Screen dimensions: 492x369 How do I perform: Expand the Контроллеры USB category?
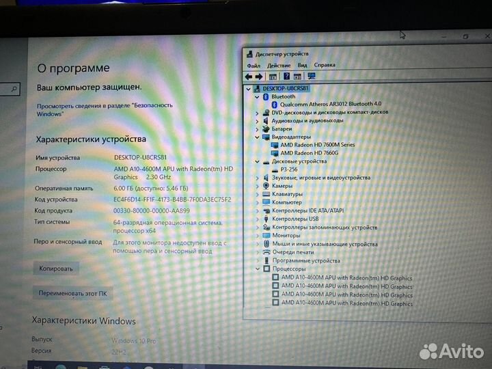point(257,219)
